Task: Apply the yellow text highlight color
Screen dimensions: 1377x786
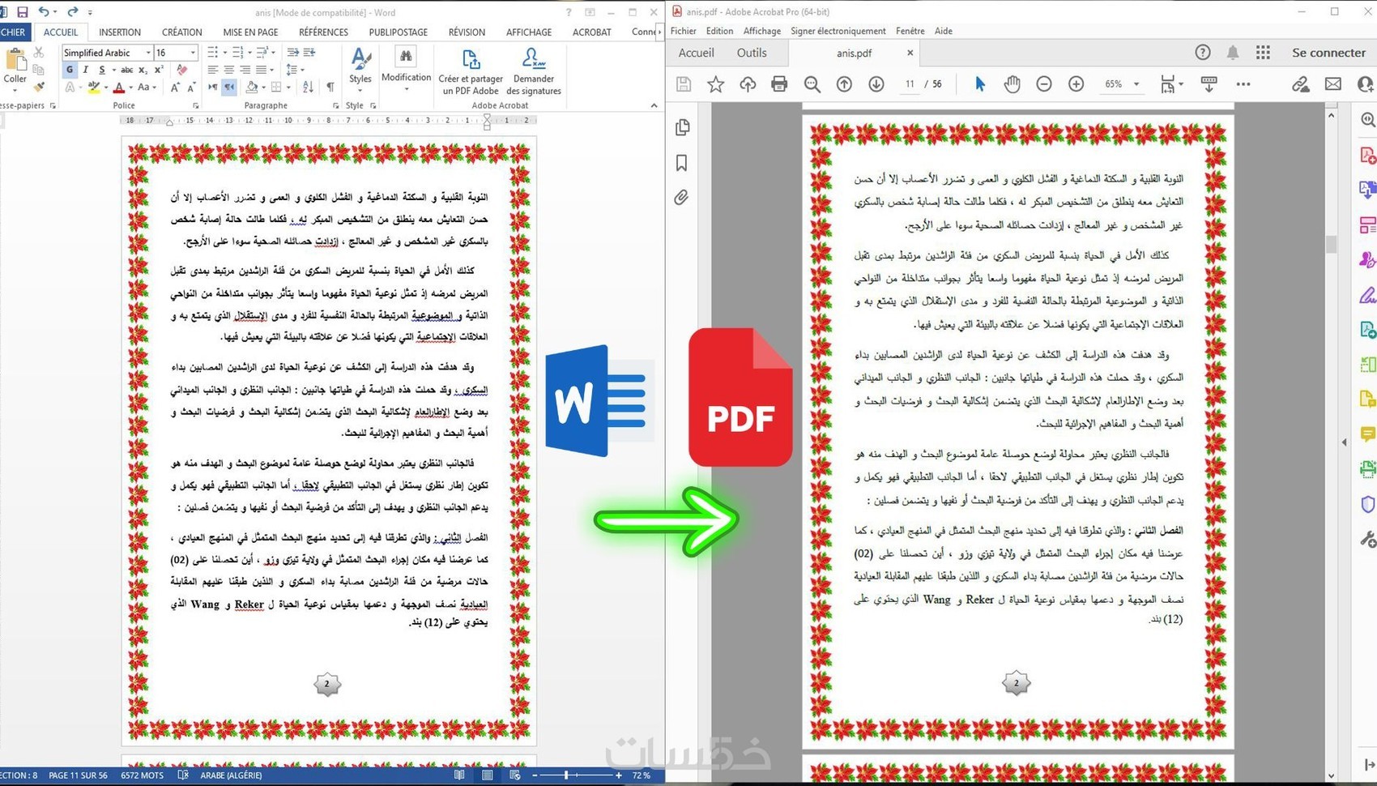Action: [x=94, y=88]
